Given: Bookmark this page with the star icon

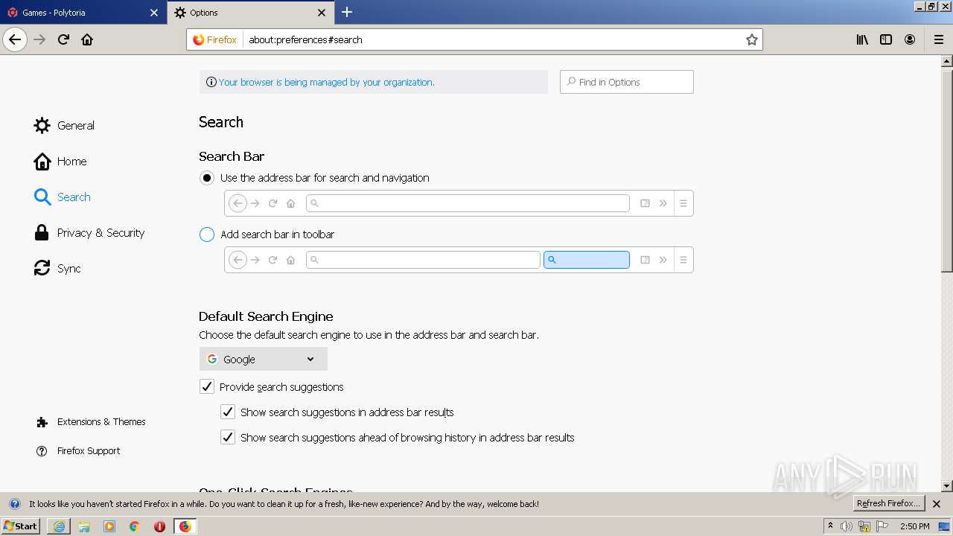Looking at the screenshot, I should click(x=752, y=39).
